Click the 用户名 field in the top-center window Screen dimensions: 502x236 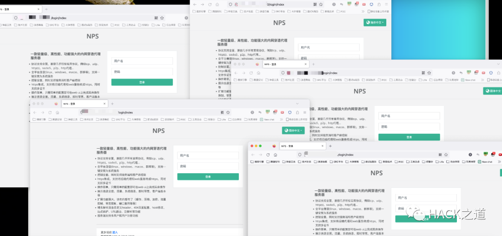click(x=329, y=47)
